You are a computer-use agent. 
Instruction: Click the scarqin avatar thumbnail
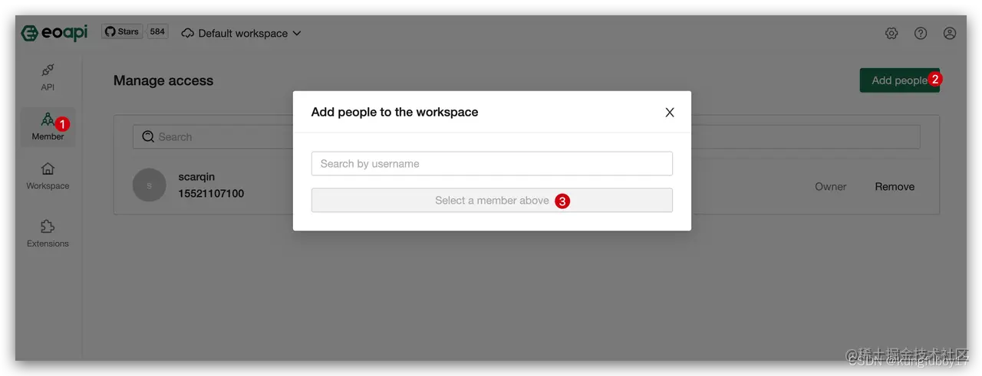click(150, 185)
